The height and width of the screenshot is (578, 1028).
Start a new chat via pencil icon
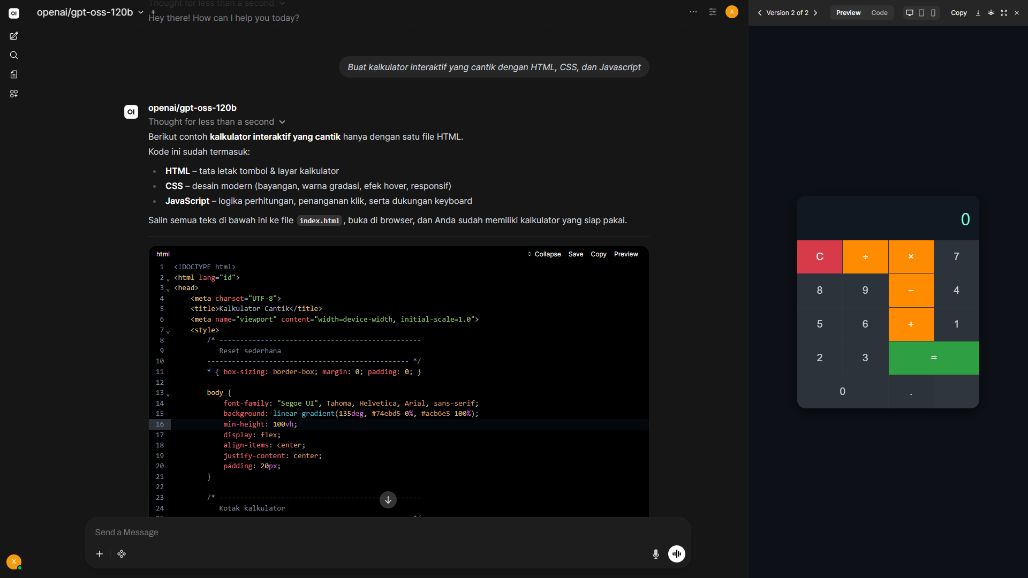point(14,36)
